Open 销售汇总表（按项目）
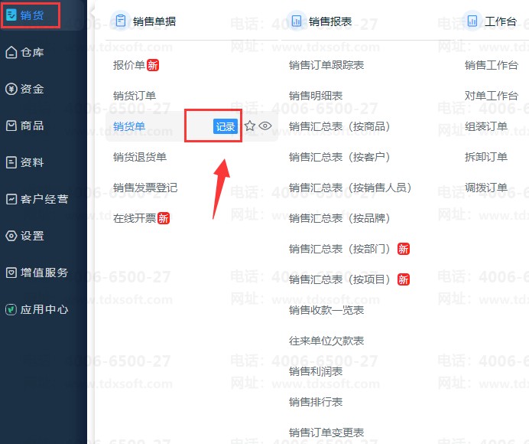 coord(339,279)
